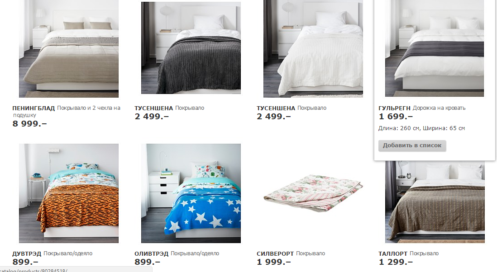Open the first ТУСЕНШЕНА title at 2 499
Image resolution: width=497 pixels, height=272 pixels.
(x=169, y=108)
